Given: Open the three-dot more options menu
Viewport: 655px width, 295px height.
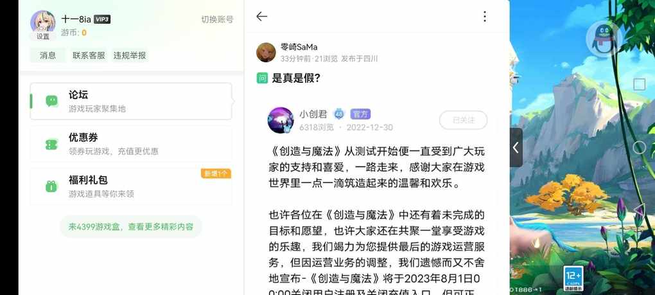Looking at the screenshot, I should (485, 16).
